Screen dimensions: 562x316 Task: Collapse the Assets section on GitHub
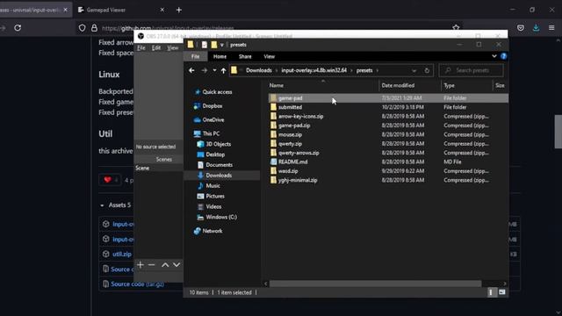pyautogui.click(x=102, y=205)
